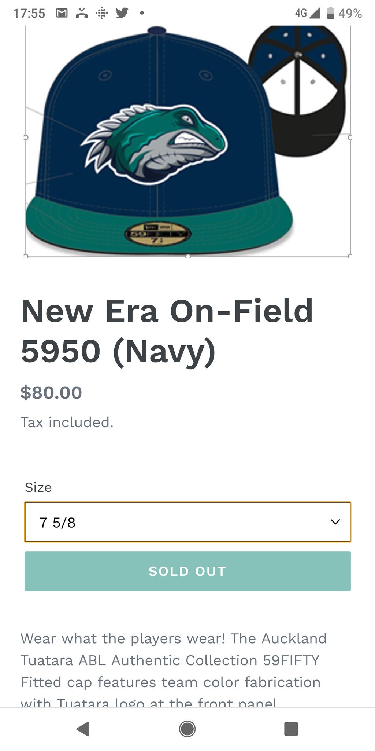
Task: Tap the New Era On-Field 5950 title
Action: (167, 331)
